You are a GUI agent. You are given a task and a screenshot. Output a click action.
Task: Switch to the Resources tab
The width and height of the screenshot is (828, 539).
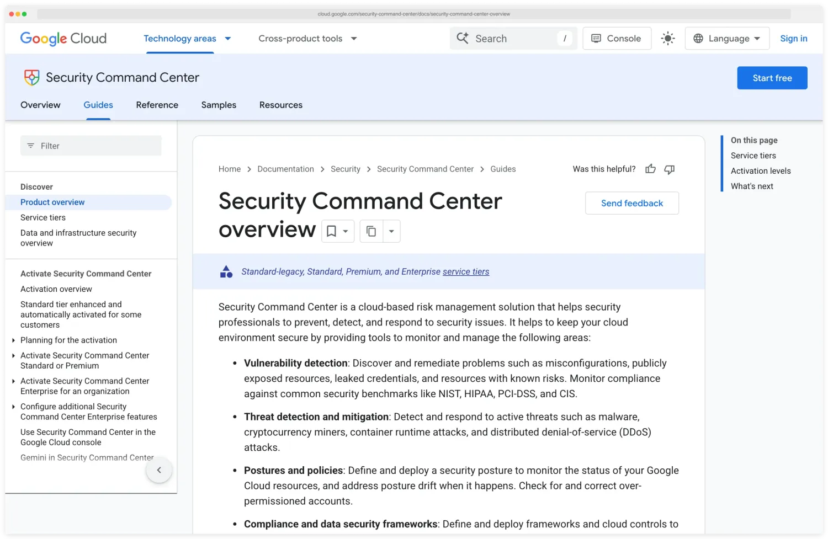coord(281,105)
